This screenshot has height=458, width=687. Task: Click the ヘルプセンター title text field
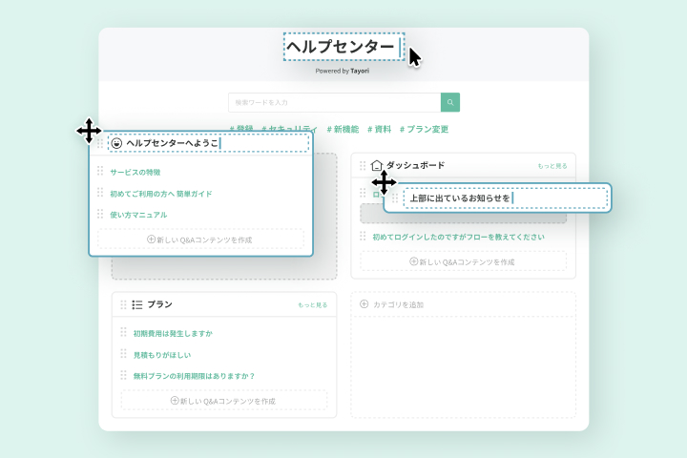click(342, 47)
